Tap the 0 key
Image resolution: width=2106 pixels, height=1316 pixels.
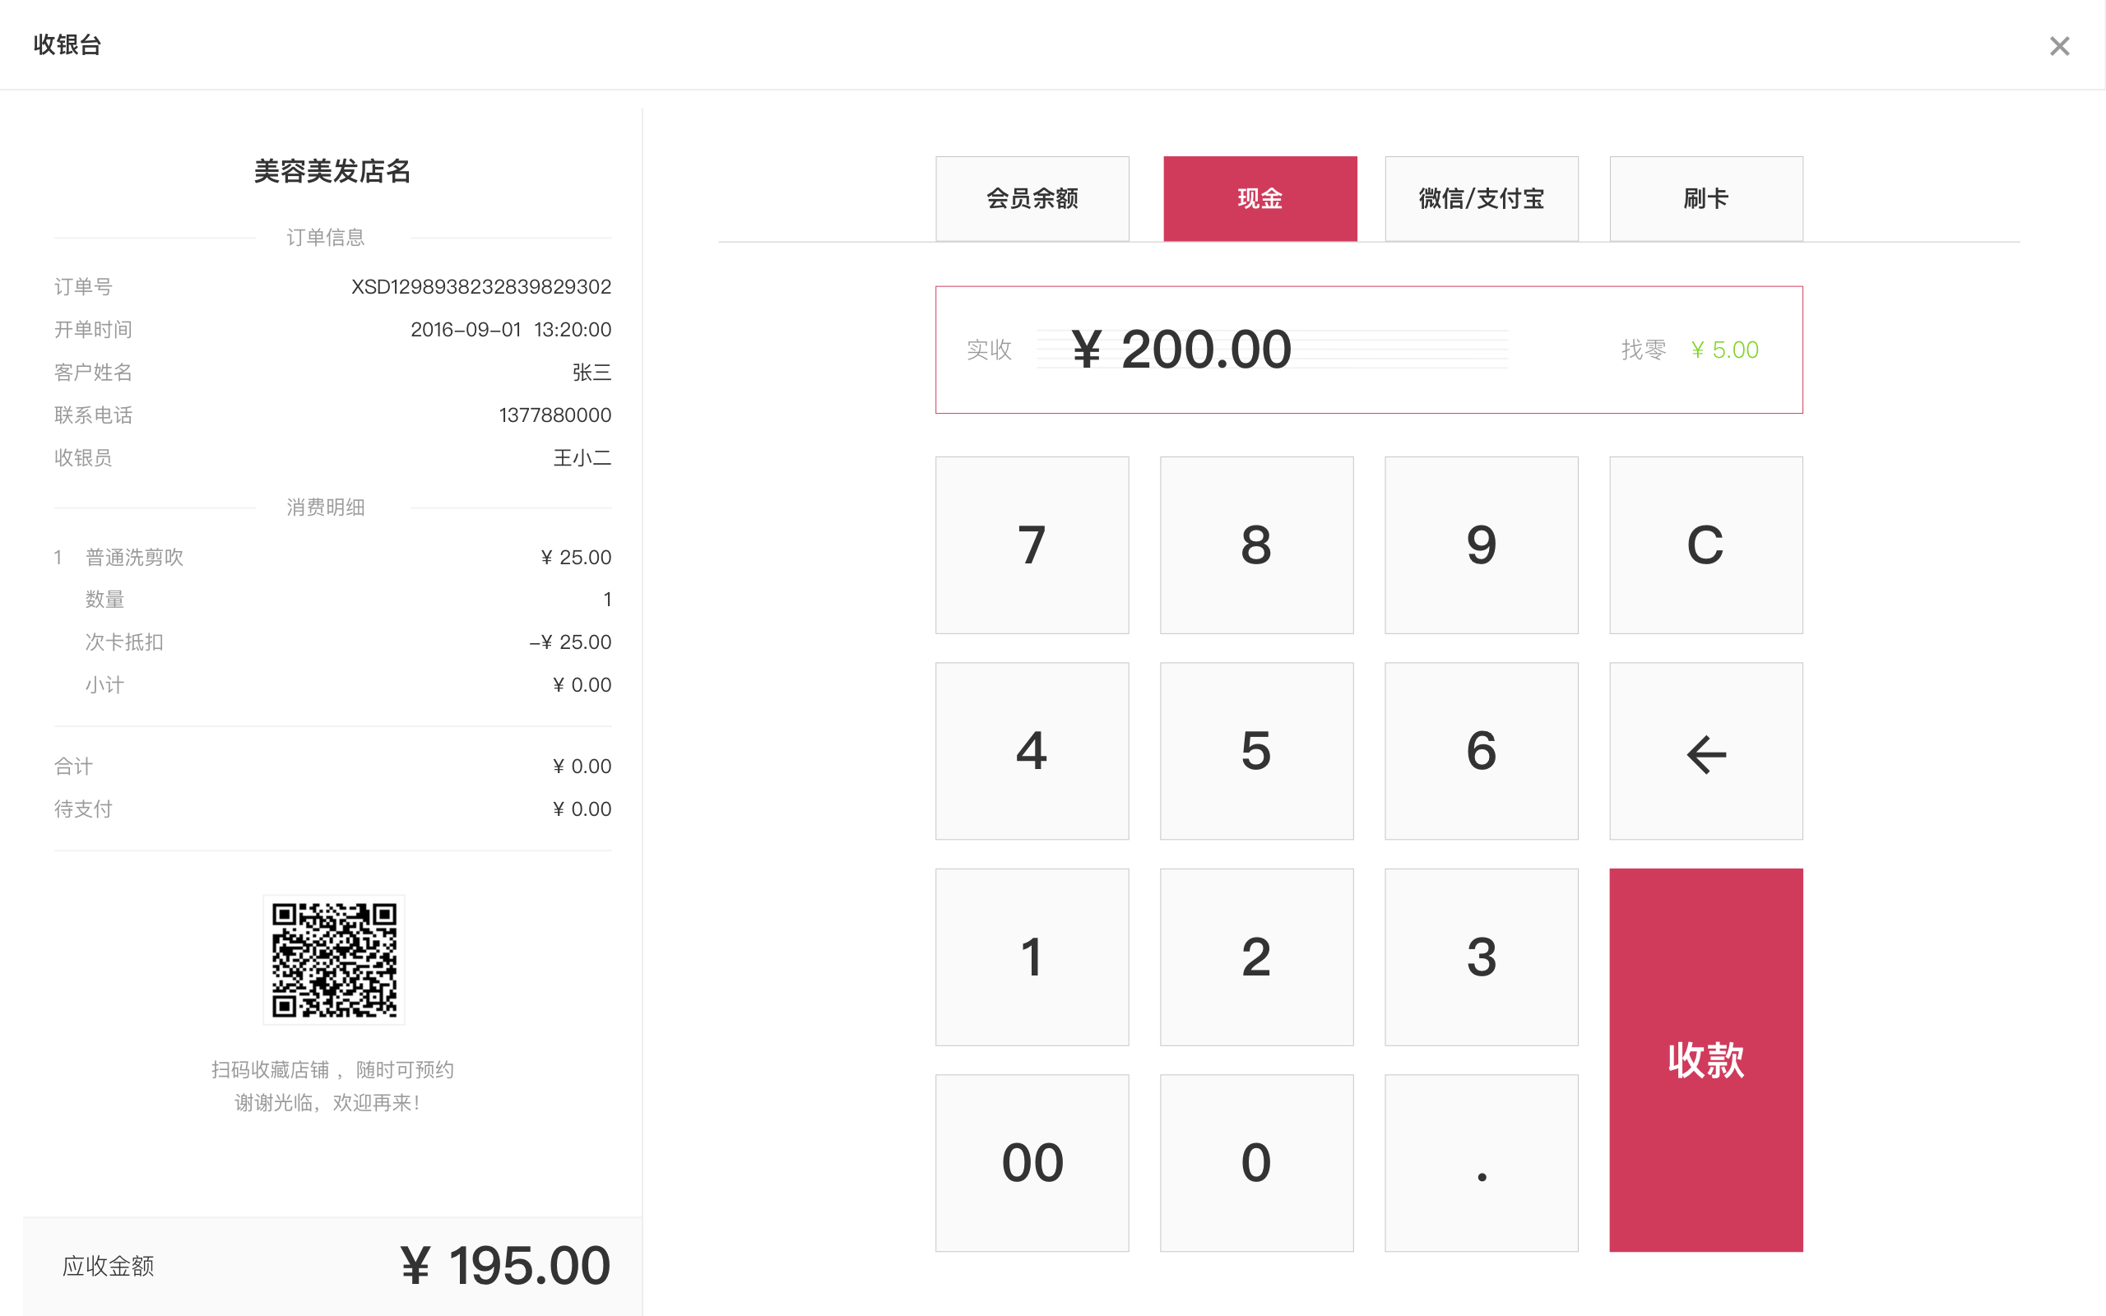coord(1255,1163)
